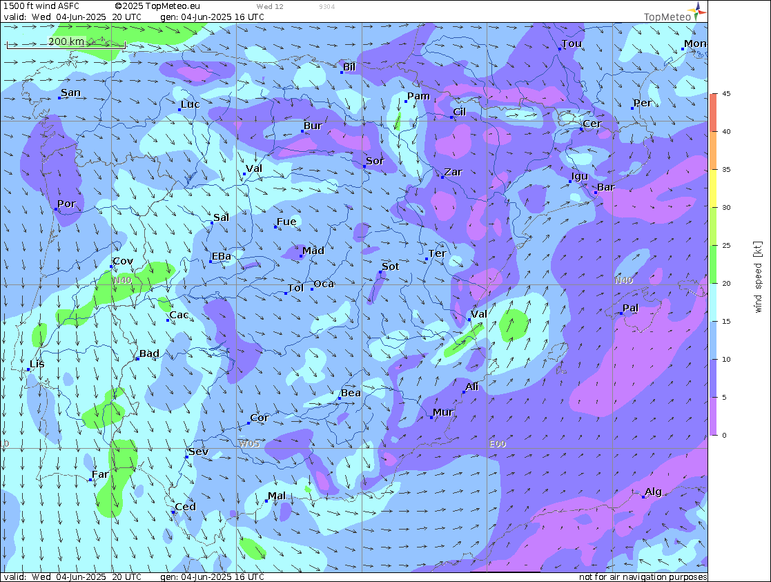Screen dimensions: 771x582
Task: Select the Sor city label
Action: point(375,161)
